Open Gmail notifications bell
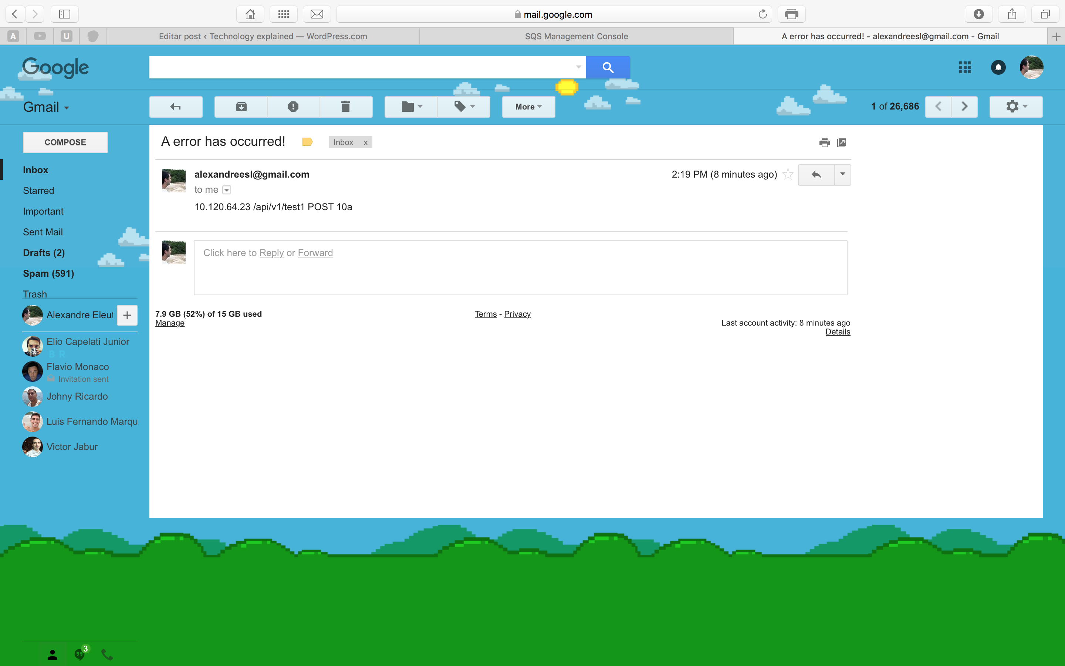This screenshot has width=1065, height=666. point(998,67)
